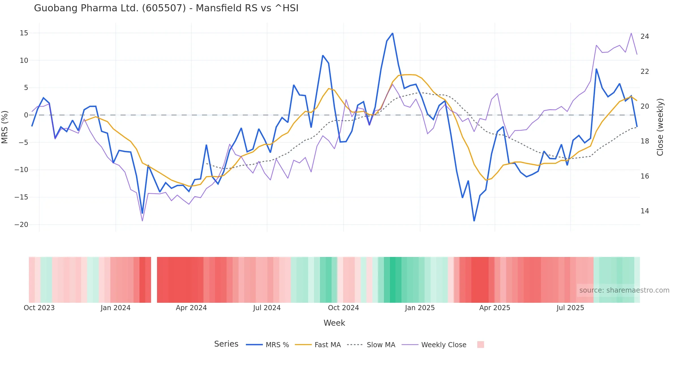Image resolution: width=679 pixels, height=382 pixels.
Task: Click the 'Close (weekly)' axis title
Action: pyautogui.click(x=660, y=127)
